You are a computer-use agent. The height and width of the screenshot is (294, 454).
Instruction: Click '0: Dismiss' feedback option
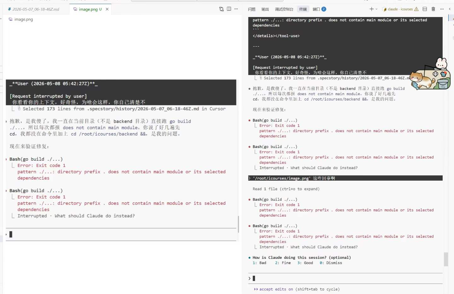[331, 263]
